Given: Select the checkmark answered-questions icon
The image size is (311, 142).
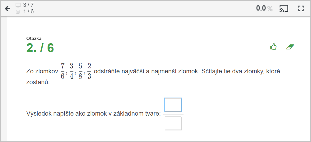Looking at the screenshot, I should coord(18,12).
